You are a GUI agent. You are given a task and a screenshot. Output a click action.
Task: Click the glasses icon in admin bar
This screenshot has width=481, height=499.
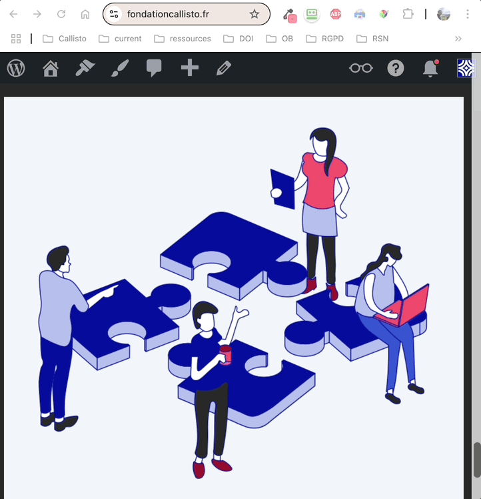coord(361,68)
